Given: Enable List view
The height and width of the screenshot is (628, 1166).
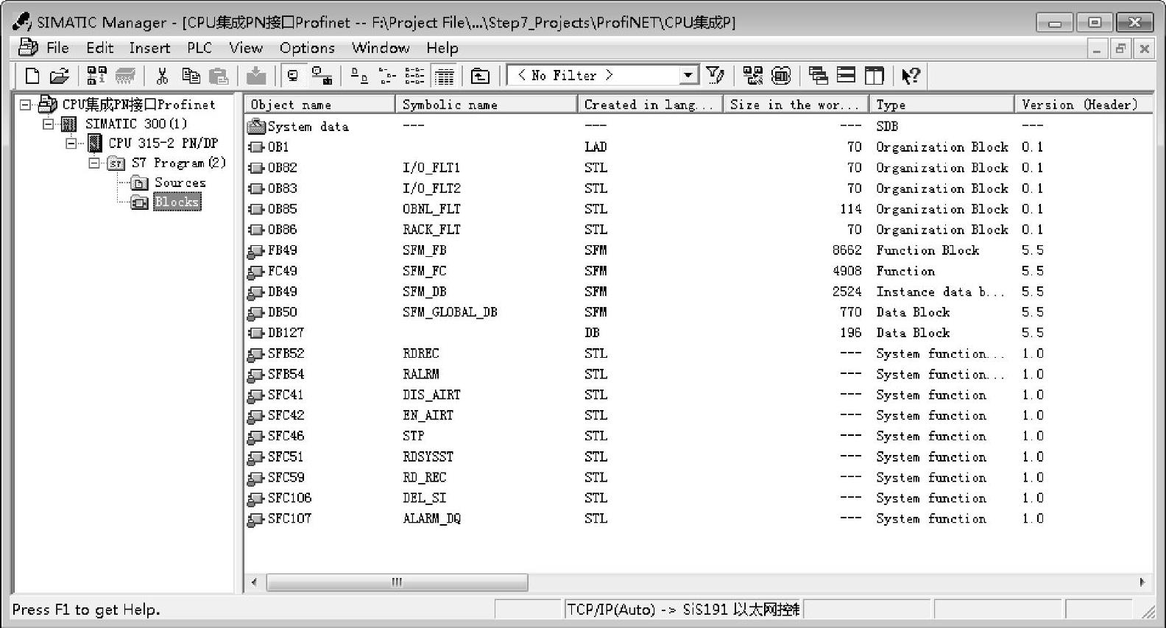Looking at the screenshot, I should tap(414, 75).
